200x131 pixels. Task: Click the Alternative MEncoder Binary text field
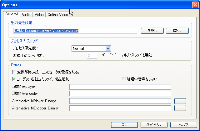click(x=120, y=108)
